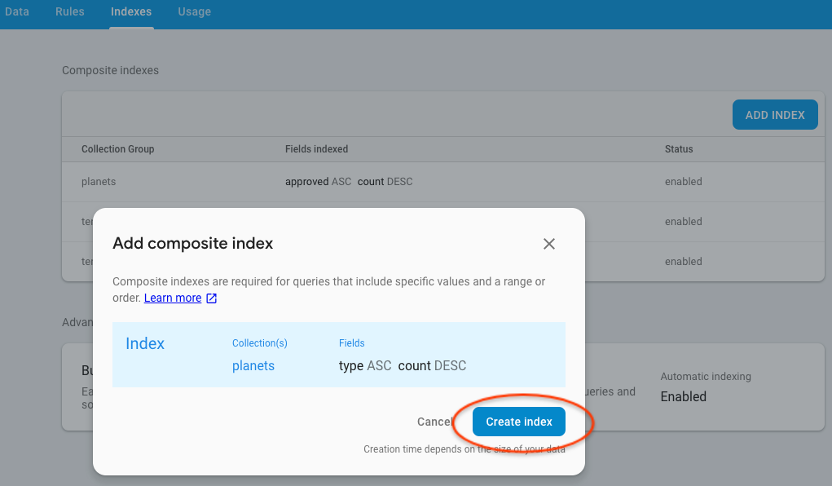Close the Add composite index dialog
This screenshot has width=832, height=486.
click(x=549, y=244)
